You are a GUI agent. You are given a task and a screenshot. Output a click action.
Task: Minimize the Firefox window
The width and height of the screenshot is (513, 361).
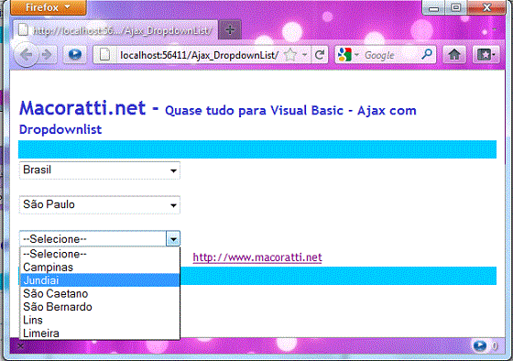(434, 8)
